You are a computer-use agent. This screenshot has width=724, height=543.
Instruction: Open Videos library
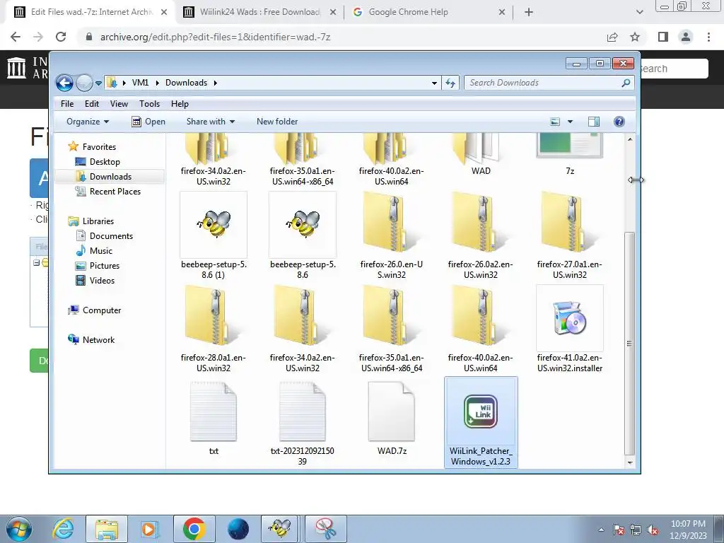coord(102,280)
